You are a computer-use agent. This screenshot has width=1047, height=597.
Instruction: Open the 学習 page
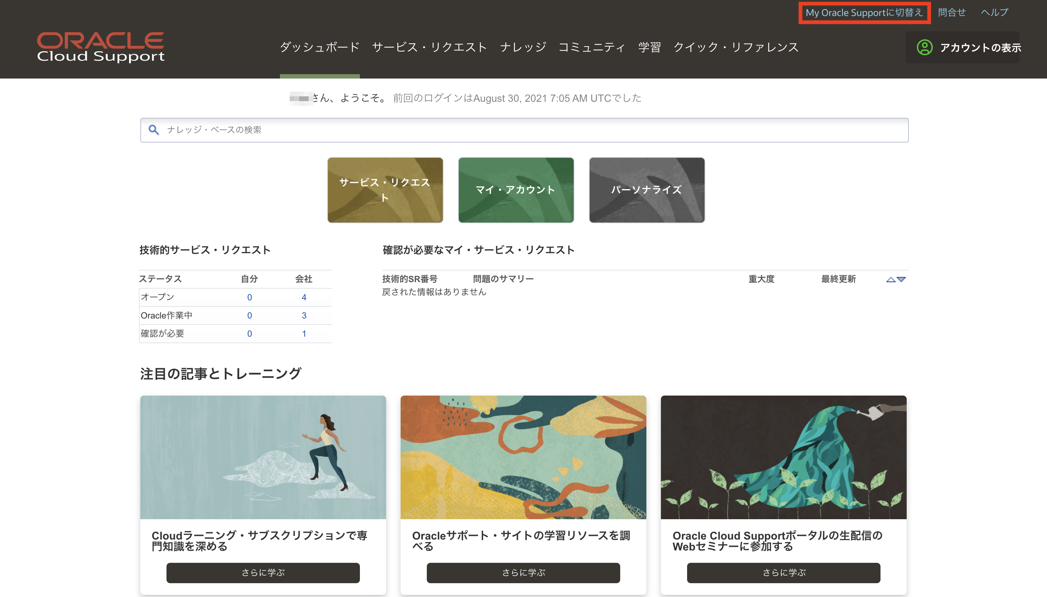click(649, 47)
